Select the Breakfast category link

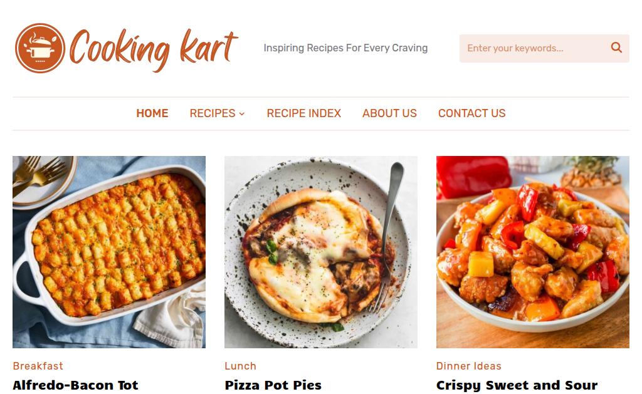[38, 366]
